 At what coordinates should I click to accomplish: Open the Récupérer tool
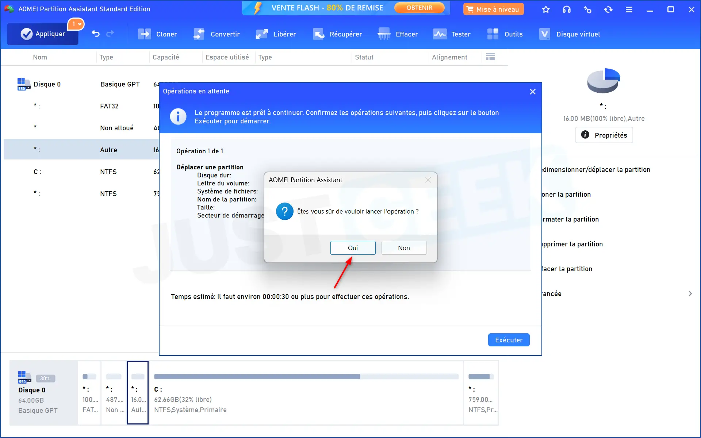coord(337,34)
